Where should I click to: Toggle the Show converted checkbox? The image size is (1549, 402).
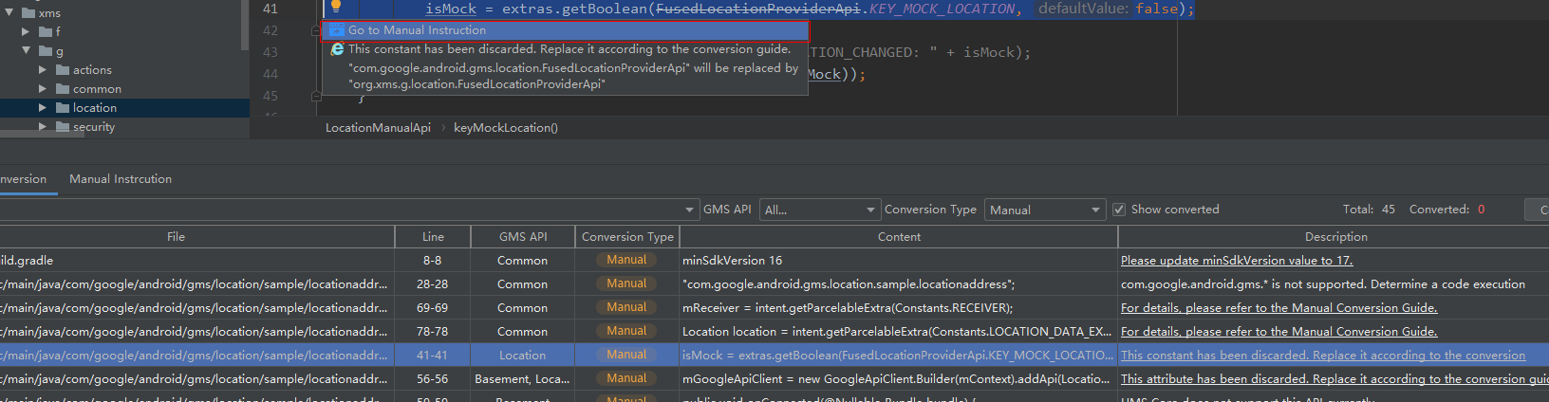(1119, 210)
